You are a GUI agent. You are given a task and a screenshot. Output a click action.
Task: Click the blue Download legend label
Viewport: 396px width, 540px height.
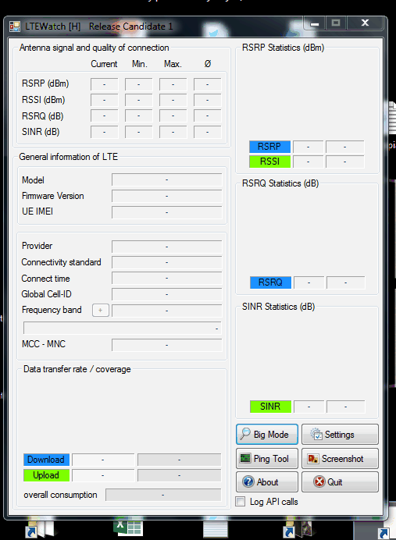(46, 460)
